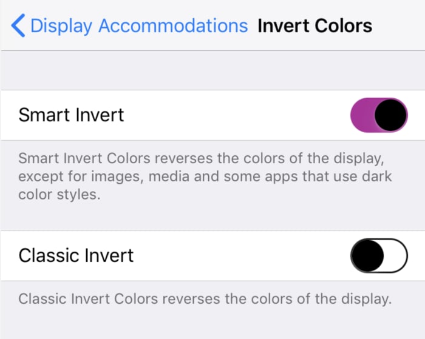The height and width of the screenshot is (339, 425).
Task: Tap the word Accommodations in back button
Action: click(x=173, y=25)
